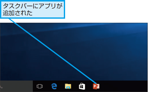This screenshot has height=92, width=149.
Task: Click the blue 'e' Edge icon
Action: 54,86
